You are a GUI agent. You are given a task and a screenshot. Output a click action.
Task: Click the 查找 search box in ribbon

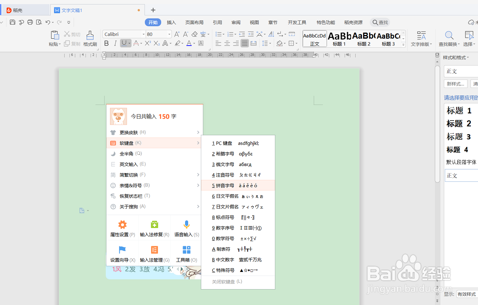tap(380, 23)
